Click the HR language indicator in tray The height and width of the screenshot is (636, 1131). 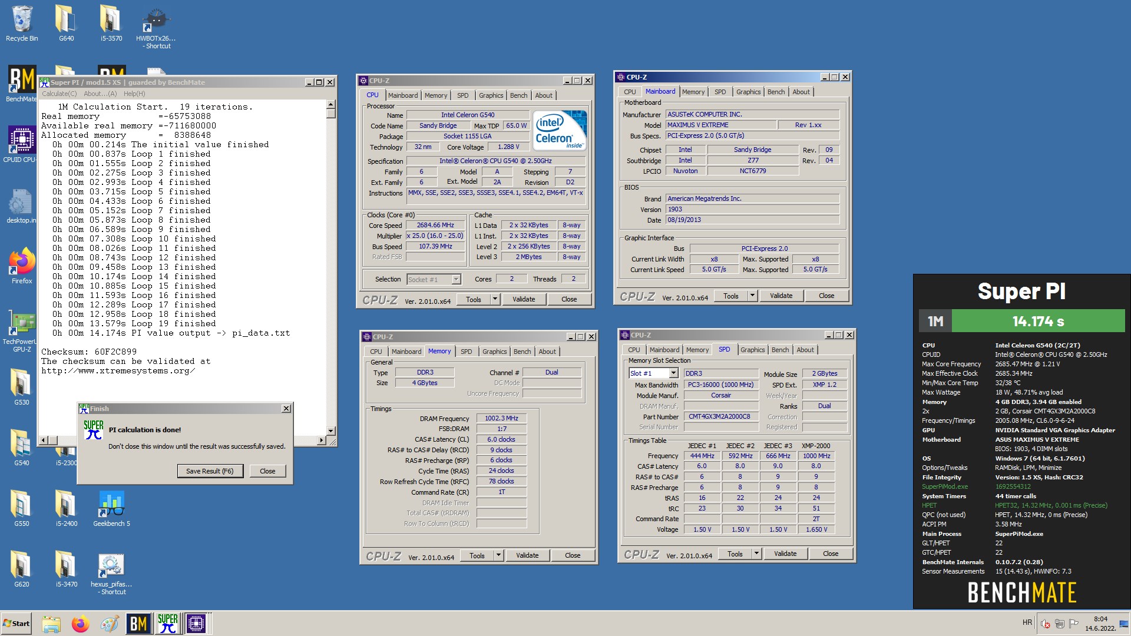click(x=1027, y=622)
